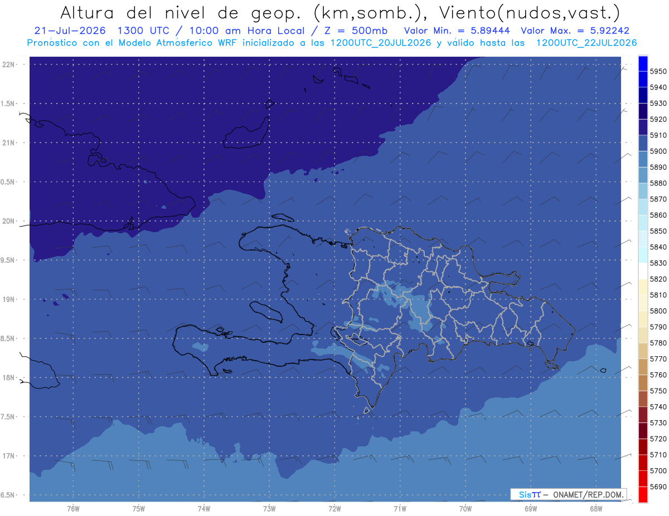Screen dimensions: 669x516
Task: Click the 5840 colorbar label
Action: click(658, 247)
